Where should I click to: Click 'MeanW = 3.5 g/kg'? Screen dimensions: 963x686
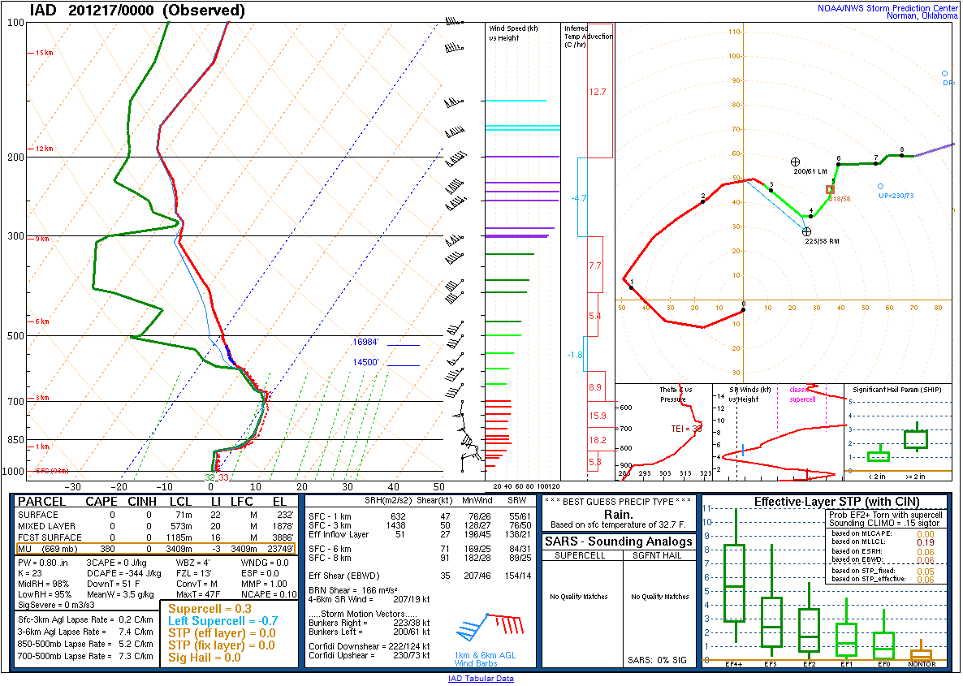pyautogui.click(x=120, y=594)
